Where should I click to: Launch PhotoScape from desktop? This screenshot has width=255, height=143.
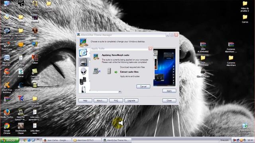tap(7, 46)
